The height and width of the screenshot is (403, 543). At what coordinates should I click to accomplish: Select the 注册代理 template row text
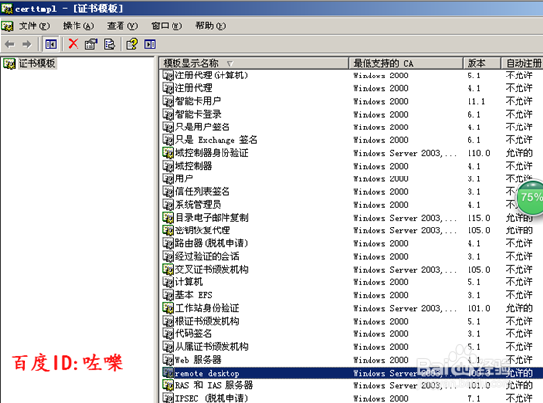(194, 88)
